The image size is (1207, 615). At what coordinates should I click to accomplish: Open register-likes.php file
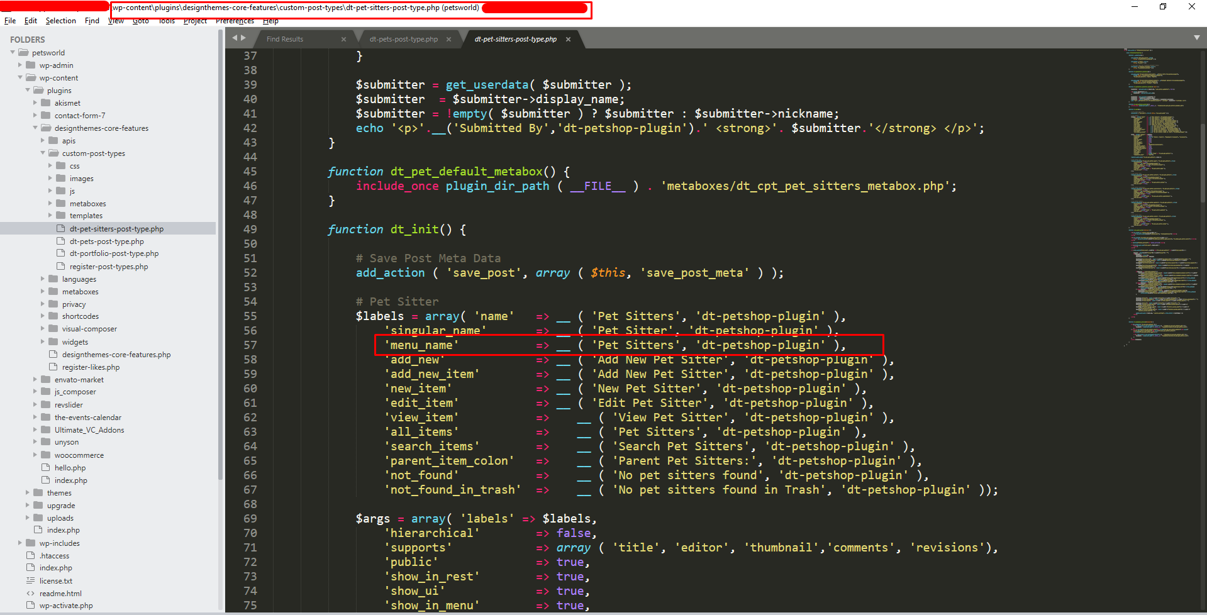click(91, 367)
